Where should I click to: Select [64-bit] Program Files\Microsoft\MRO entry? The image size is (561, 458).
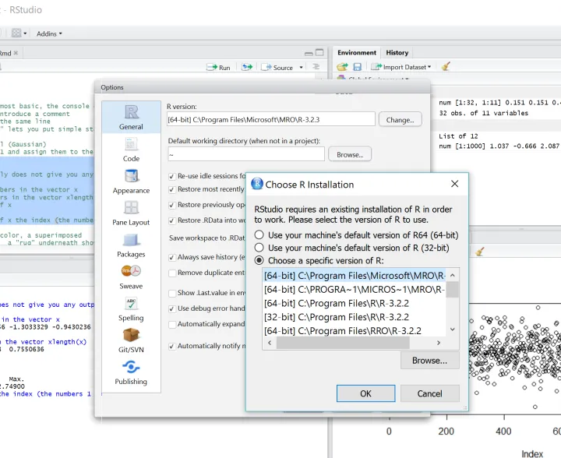click(355, 275)
